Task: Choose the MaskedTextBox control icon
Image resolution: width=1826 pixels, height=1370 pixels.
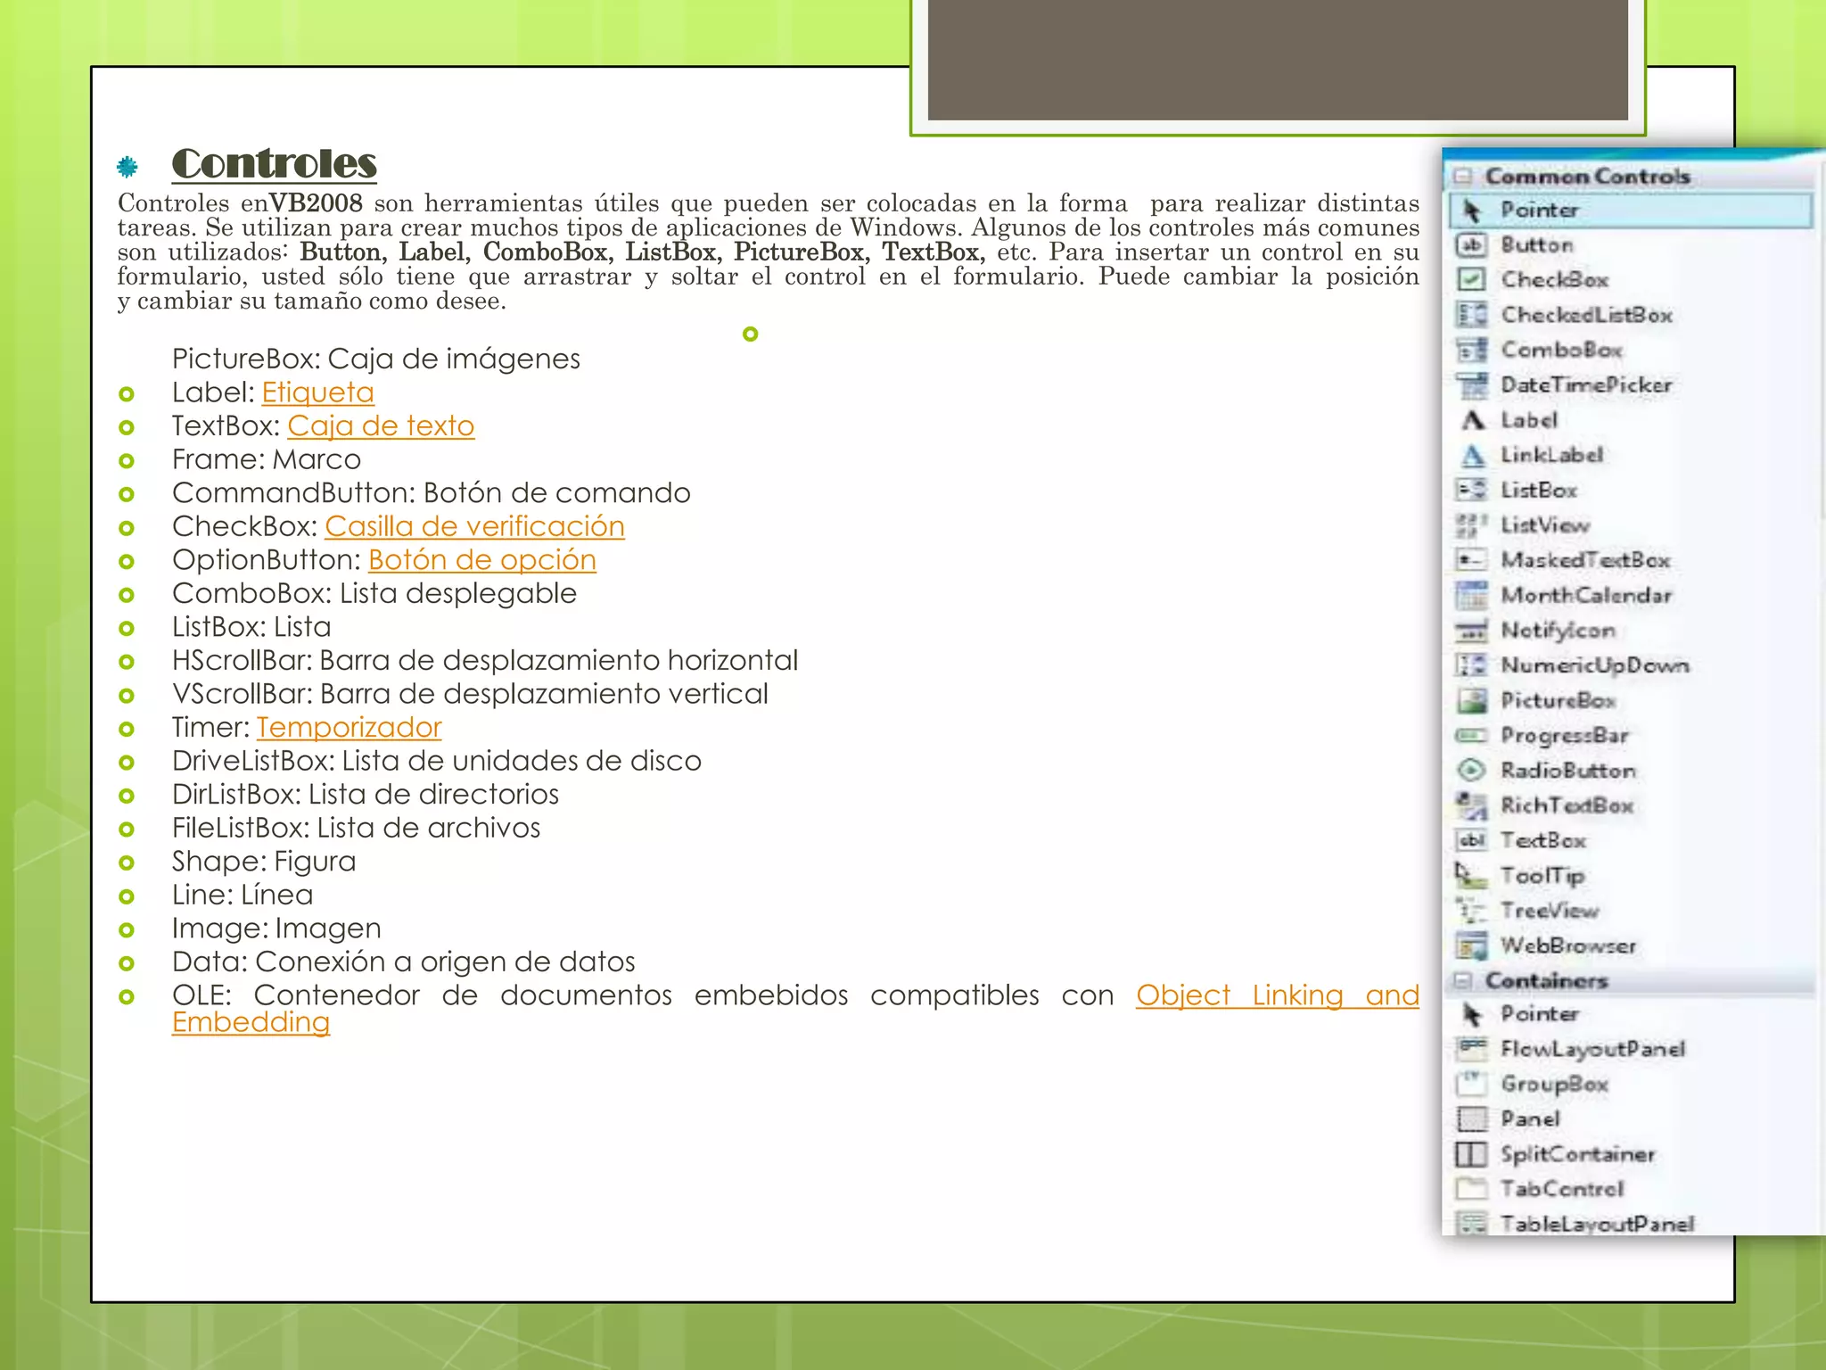Action: click(x=1471, y=560)
